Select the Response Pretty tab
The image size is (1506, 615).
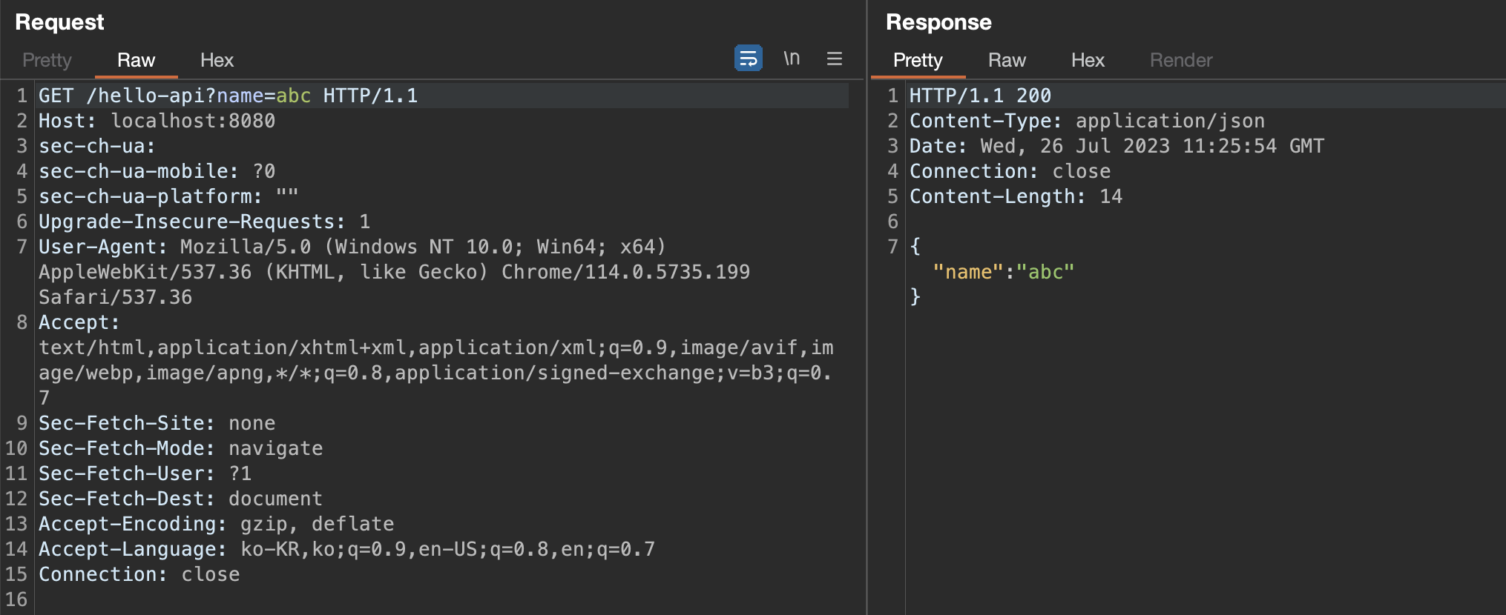coord(918,60)
